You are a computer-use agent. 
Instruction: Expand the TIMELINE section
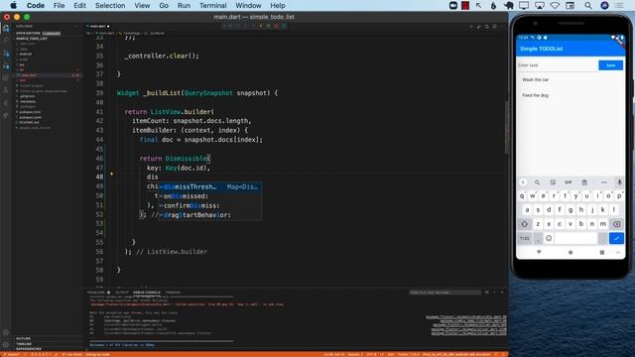(24, 344)
